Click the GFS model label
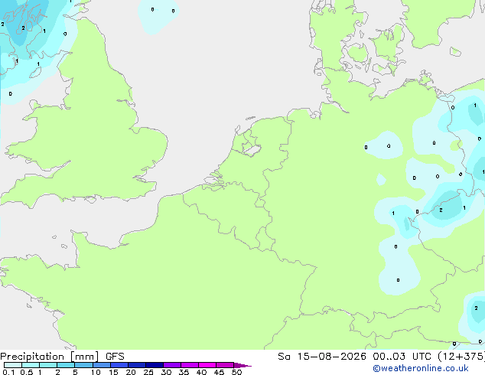This screenshot has width=485, height=375. (x=115, y=357)
